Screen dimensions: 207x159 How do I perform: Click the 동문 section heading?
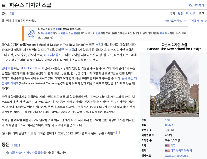(6, 145)
